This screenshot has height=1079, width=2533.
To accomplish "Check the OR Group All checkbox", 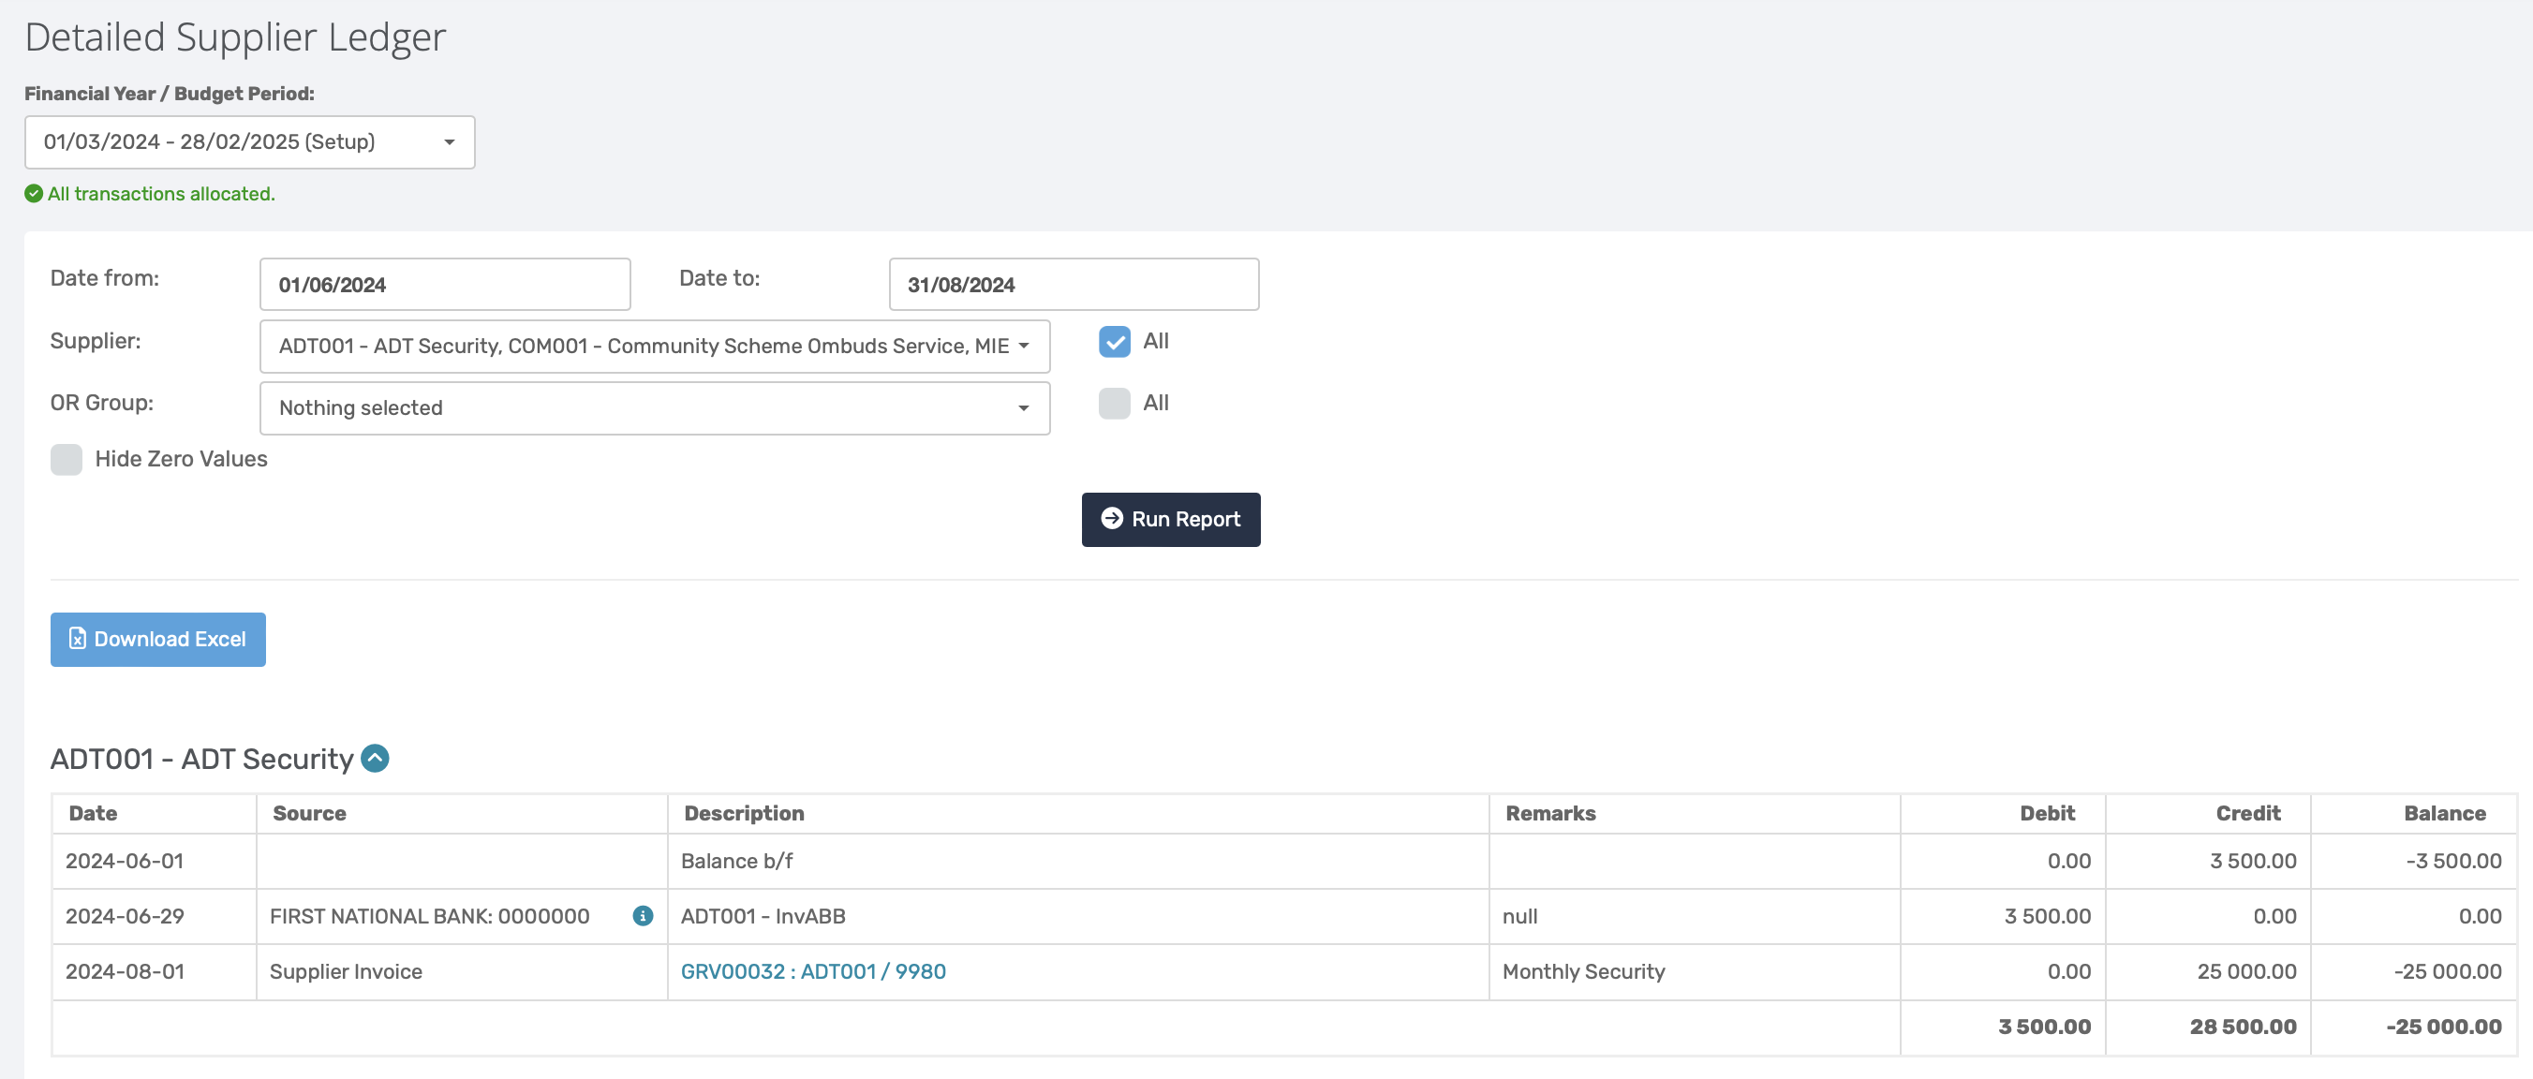I will (1113, 404).
